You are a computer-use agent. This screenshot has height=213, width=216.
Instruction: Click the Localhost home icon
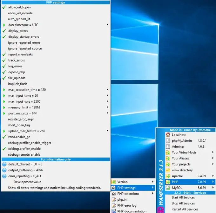coord(168,135)
